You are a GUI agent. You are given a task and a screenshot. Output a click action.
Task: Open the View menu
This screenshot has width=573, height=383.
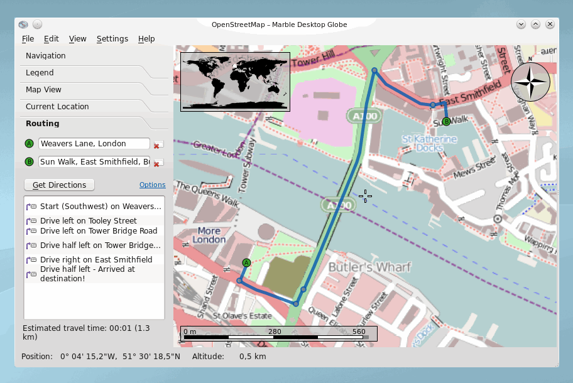[77, 39]
